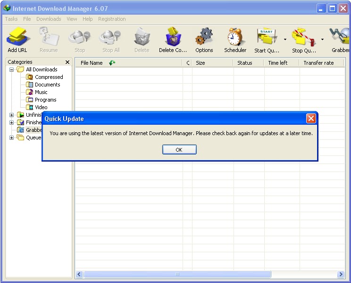Close the Quick Update dialog
The image size is (351, 283).
[311, 119]
